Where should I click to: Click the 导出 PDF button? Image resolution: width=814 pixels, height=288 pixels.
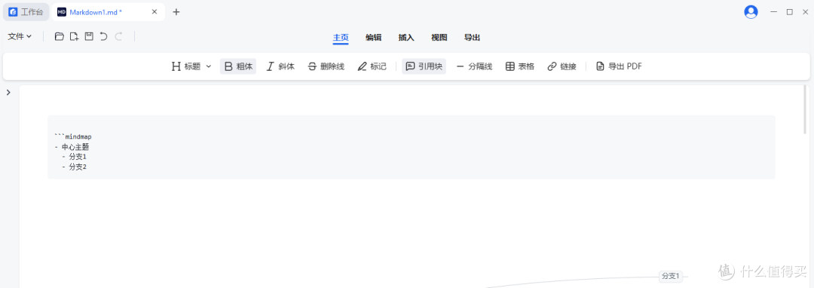[x=619, y=66]
